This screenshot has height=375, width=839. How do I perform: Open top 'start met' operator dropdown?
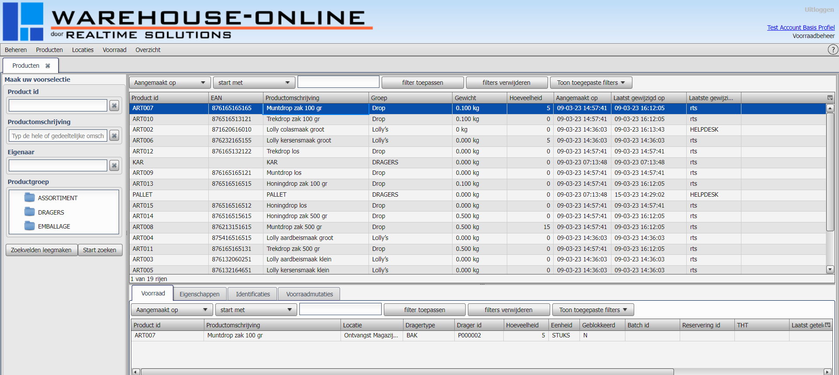[254, 83]
